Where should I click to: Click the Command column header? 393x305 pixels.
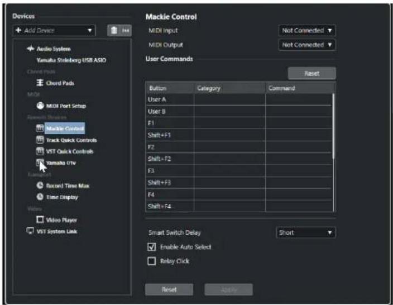tap(300, 88)
